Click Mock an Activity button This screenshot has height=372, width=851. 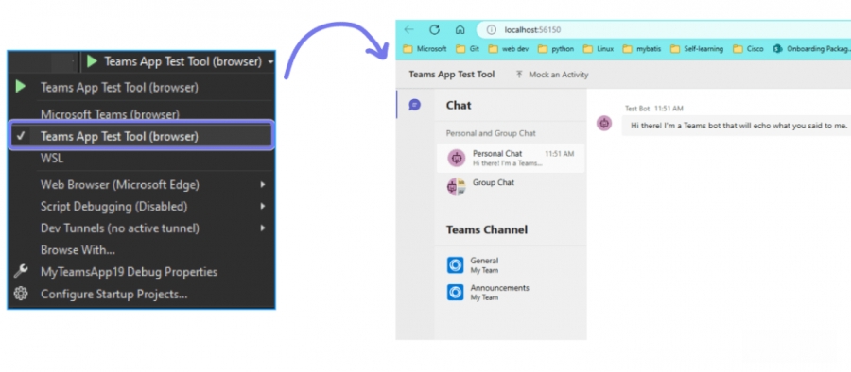tap(552, 75)
